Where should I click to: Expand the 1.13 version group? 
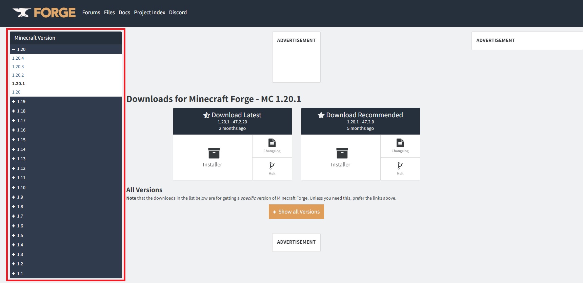tap(66, 159)
